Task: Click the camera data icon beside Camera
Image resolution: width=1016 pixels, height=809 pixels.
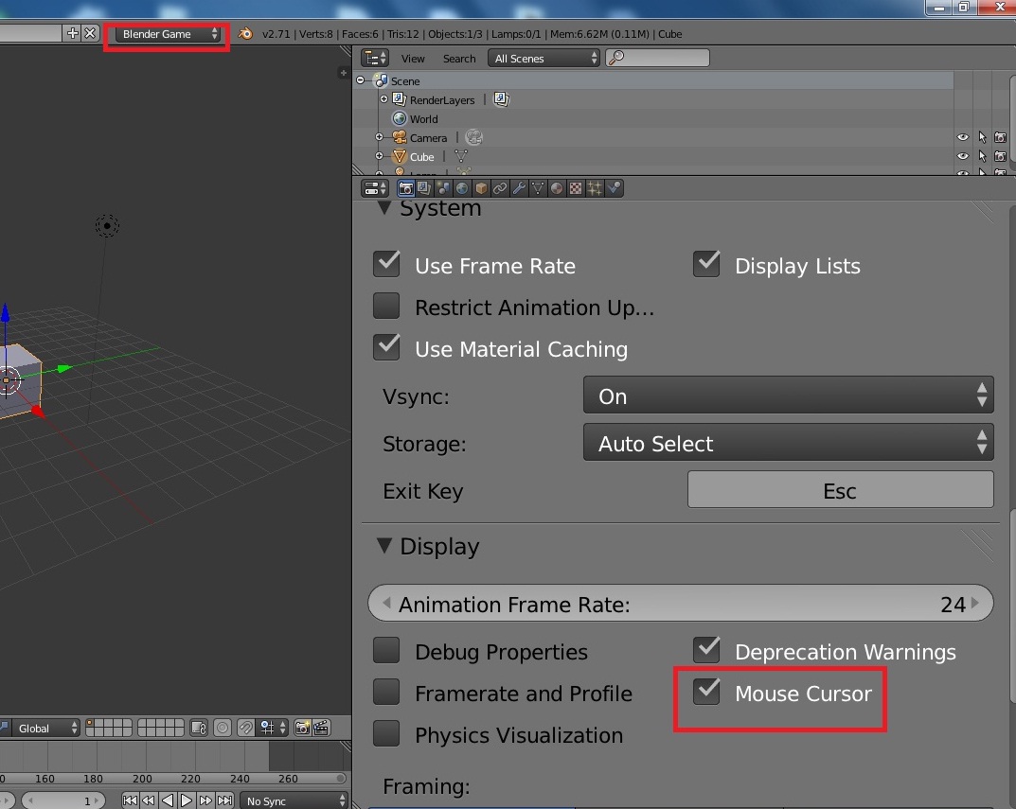Action: 474,137
